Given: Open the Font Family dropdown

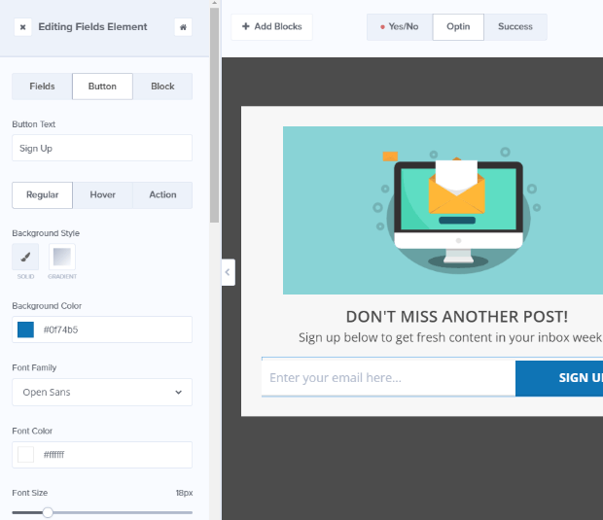Looking at the screenshot, I should tap(102, 393).
